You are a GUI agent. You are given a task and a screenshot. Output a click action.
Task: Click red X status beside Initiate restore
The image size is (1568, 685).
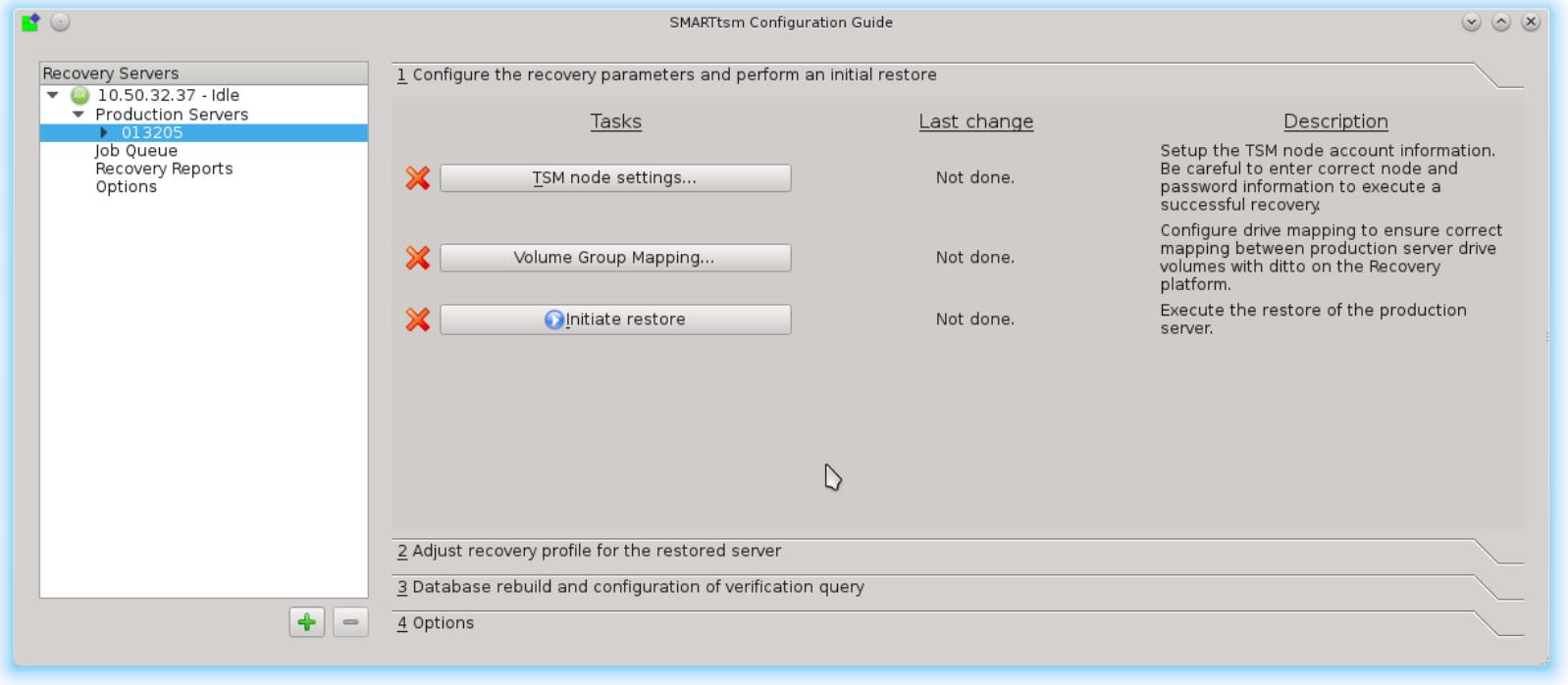(418, 319)
